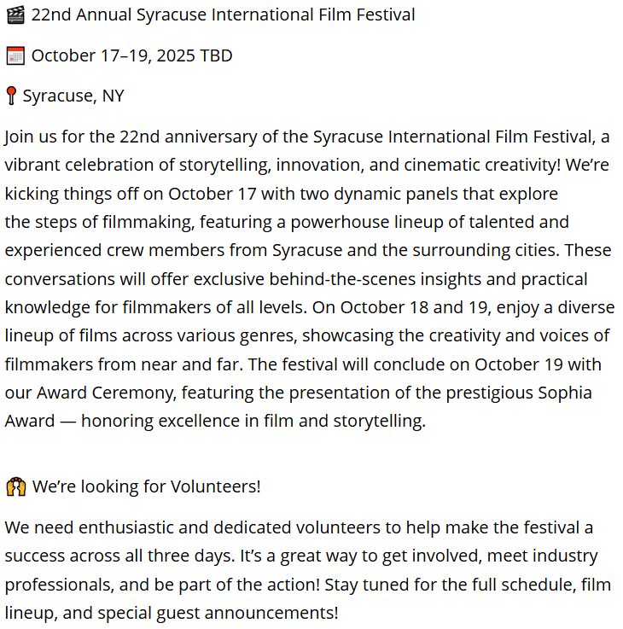Click the word 'Join' starting the description
Viewport: 623px width, 629px height.
tap(19, 137)
